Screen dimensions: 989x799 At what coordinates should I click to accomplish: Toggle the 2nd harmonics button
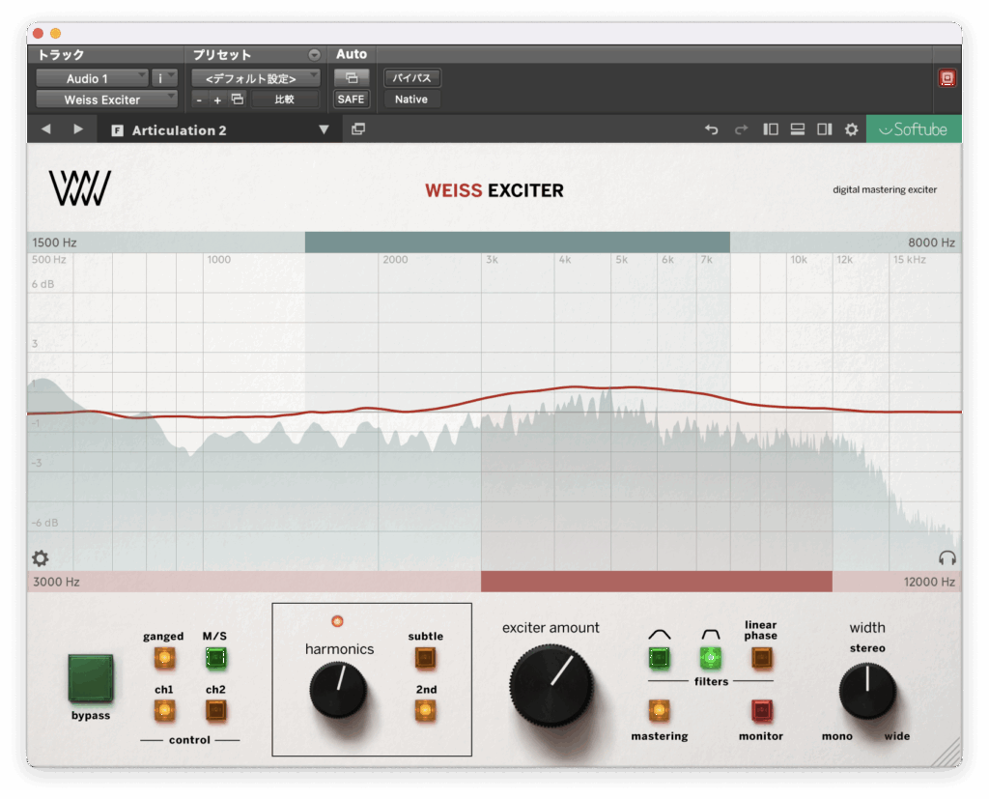coord(426,711)
